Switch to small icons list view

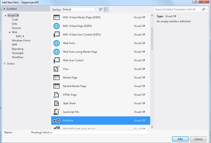click(106, 9)
